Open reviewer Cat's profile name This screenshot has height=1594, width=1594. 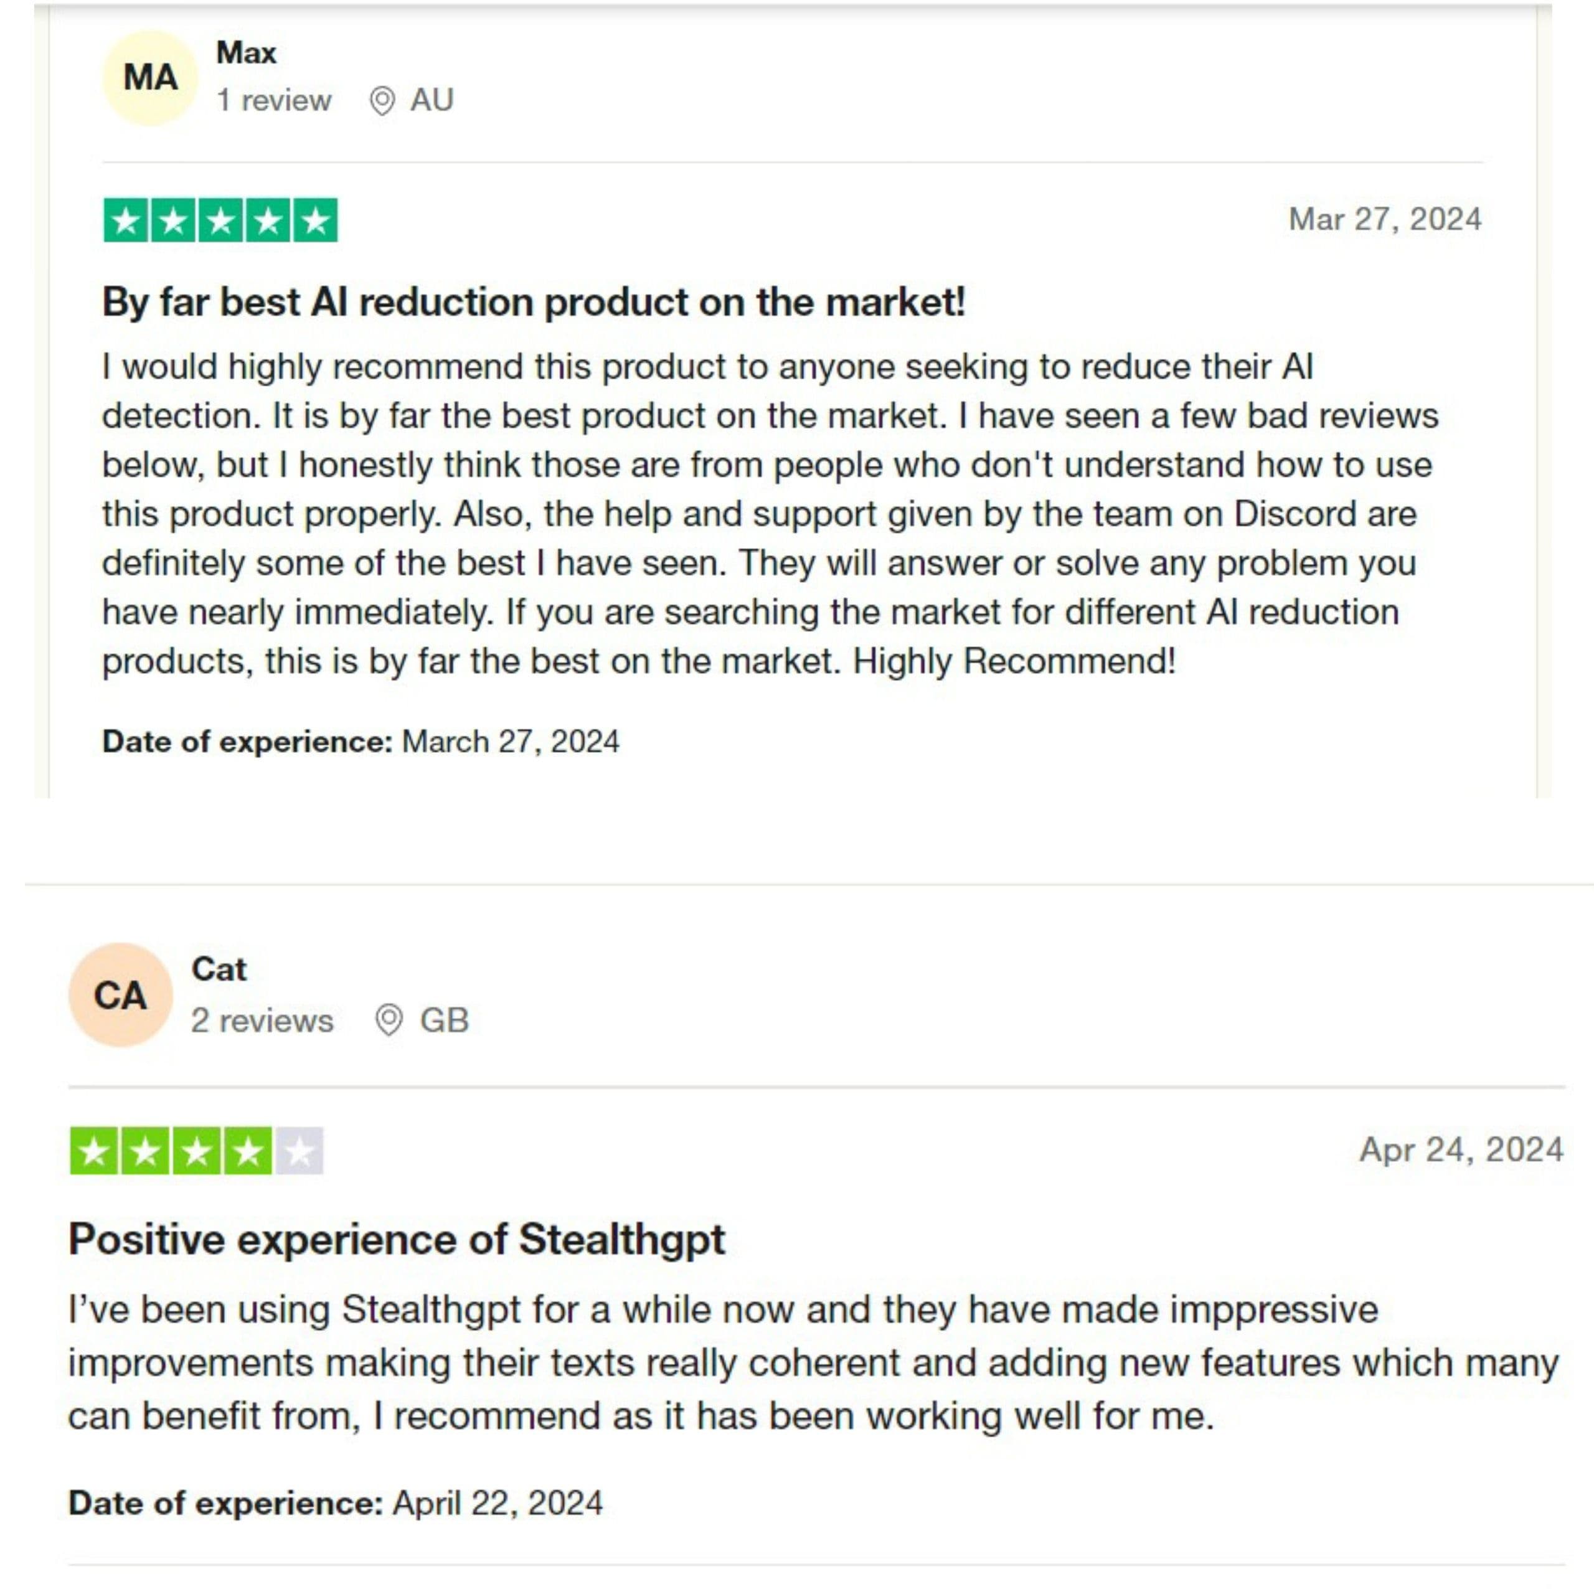click(219, 969)
